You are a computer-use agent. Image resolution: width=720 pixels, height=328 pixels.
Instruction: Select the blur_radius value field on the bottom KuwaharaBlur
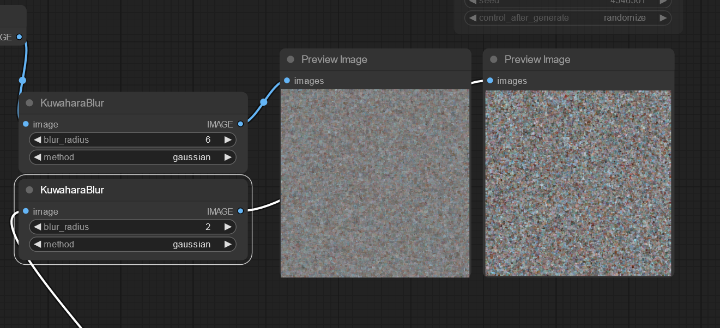point(208,227)
